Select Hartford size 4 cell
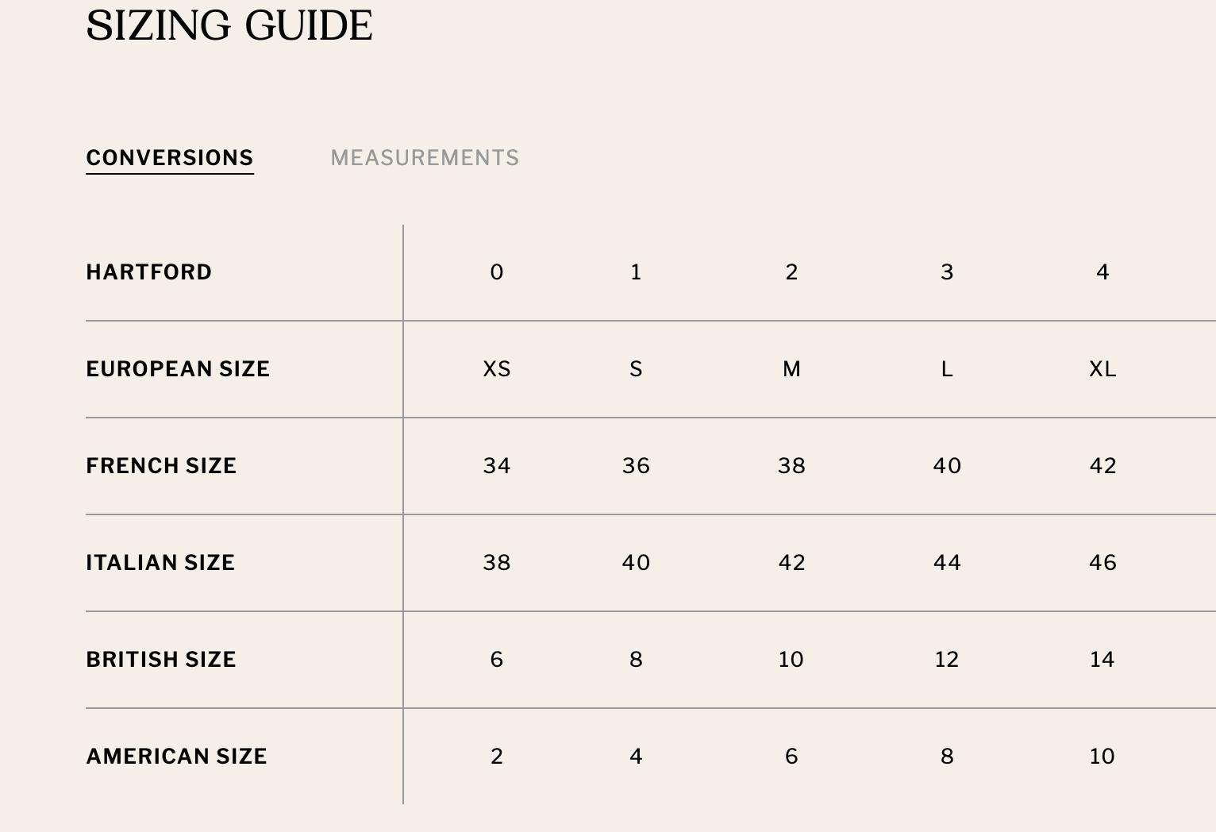 pos(1102,272)
